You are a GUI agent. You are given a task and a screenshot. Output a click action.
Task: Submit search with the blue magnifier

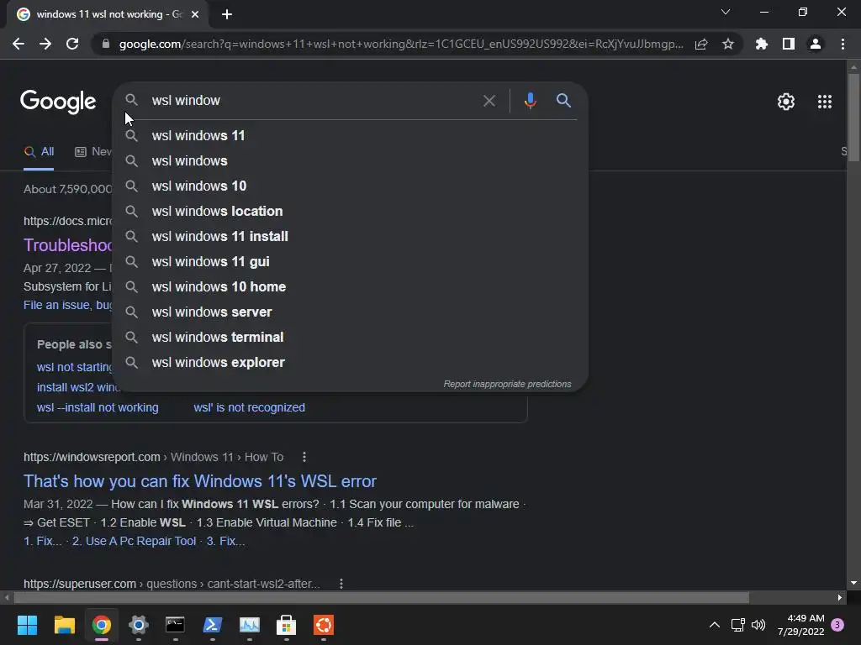(563, 101)
